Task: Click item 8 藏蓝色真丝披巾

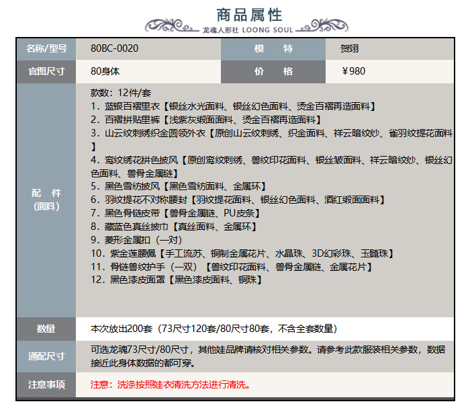Action: tap(173, 226)
